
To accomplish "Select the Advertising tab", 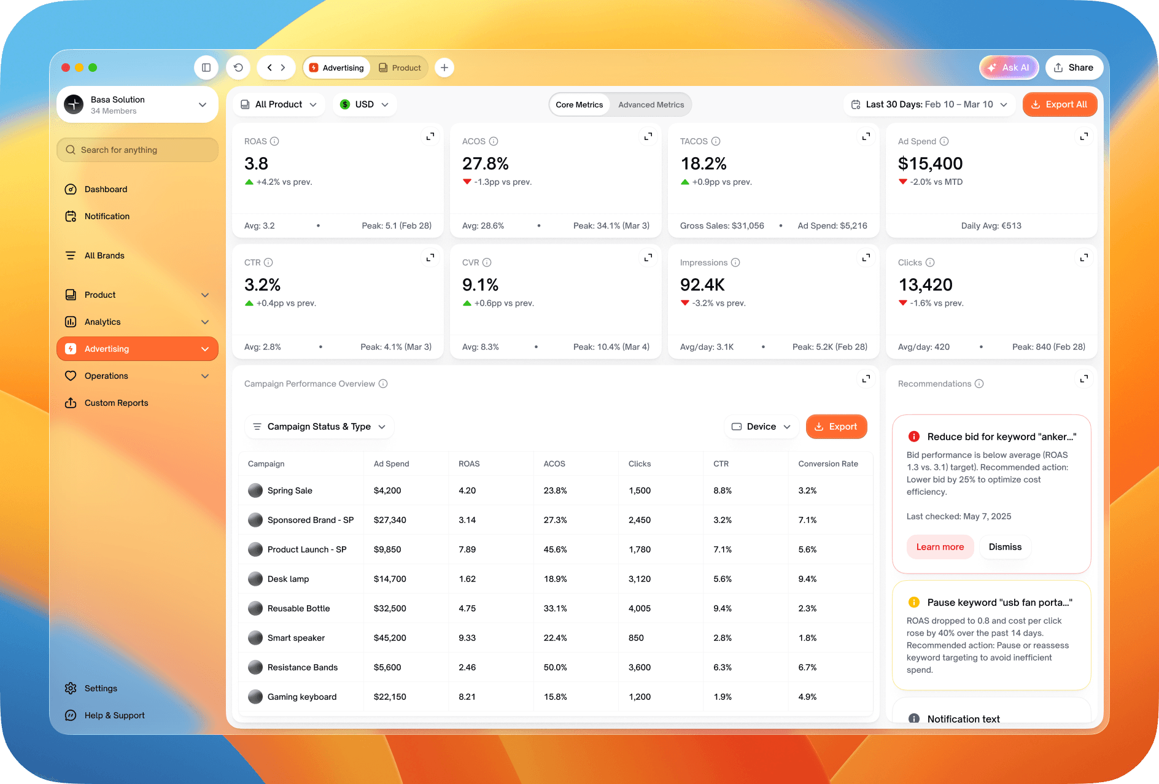I will [x=337, y=68].
